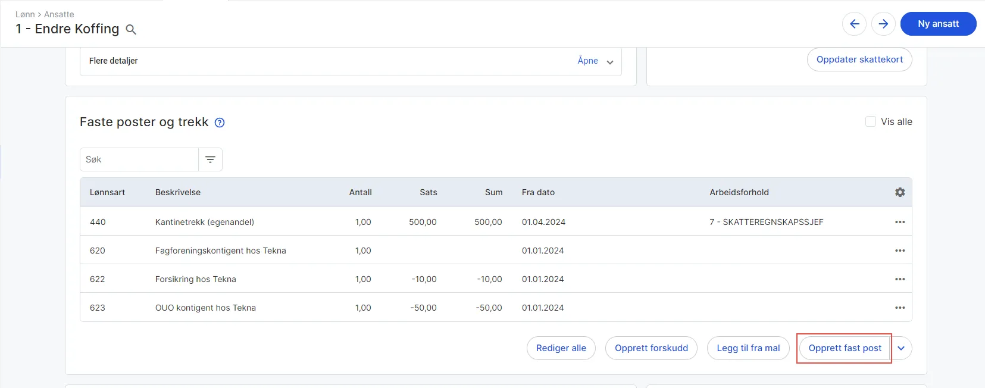Click Legg til fra mal button
Screen dimensions: 985x388
pos(748,348)
